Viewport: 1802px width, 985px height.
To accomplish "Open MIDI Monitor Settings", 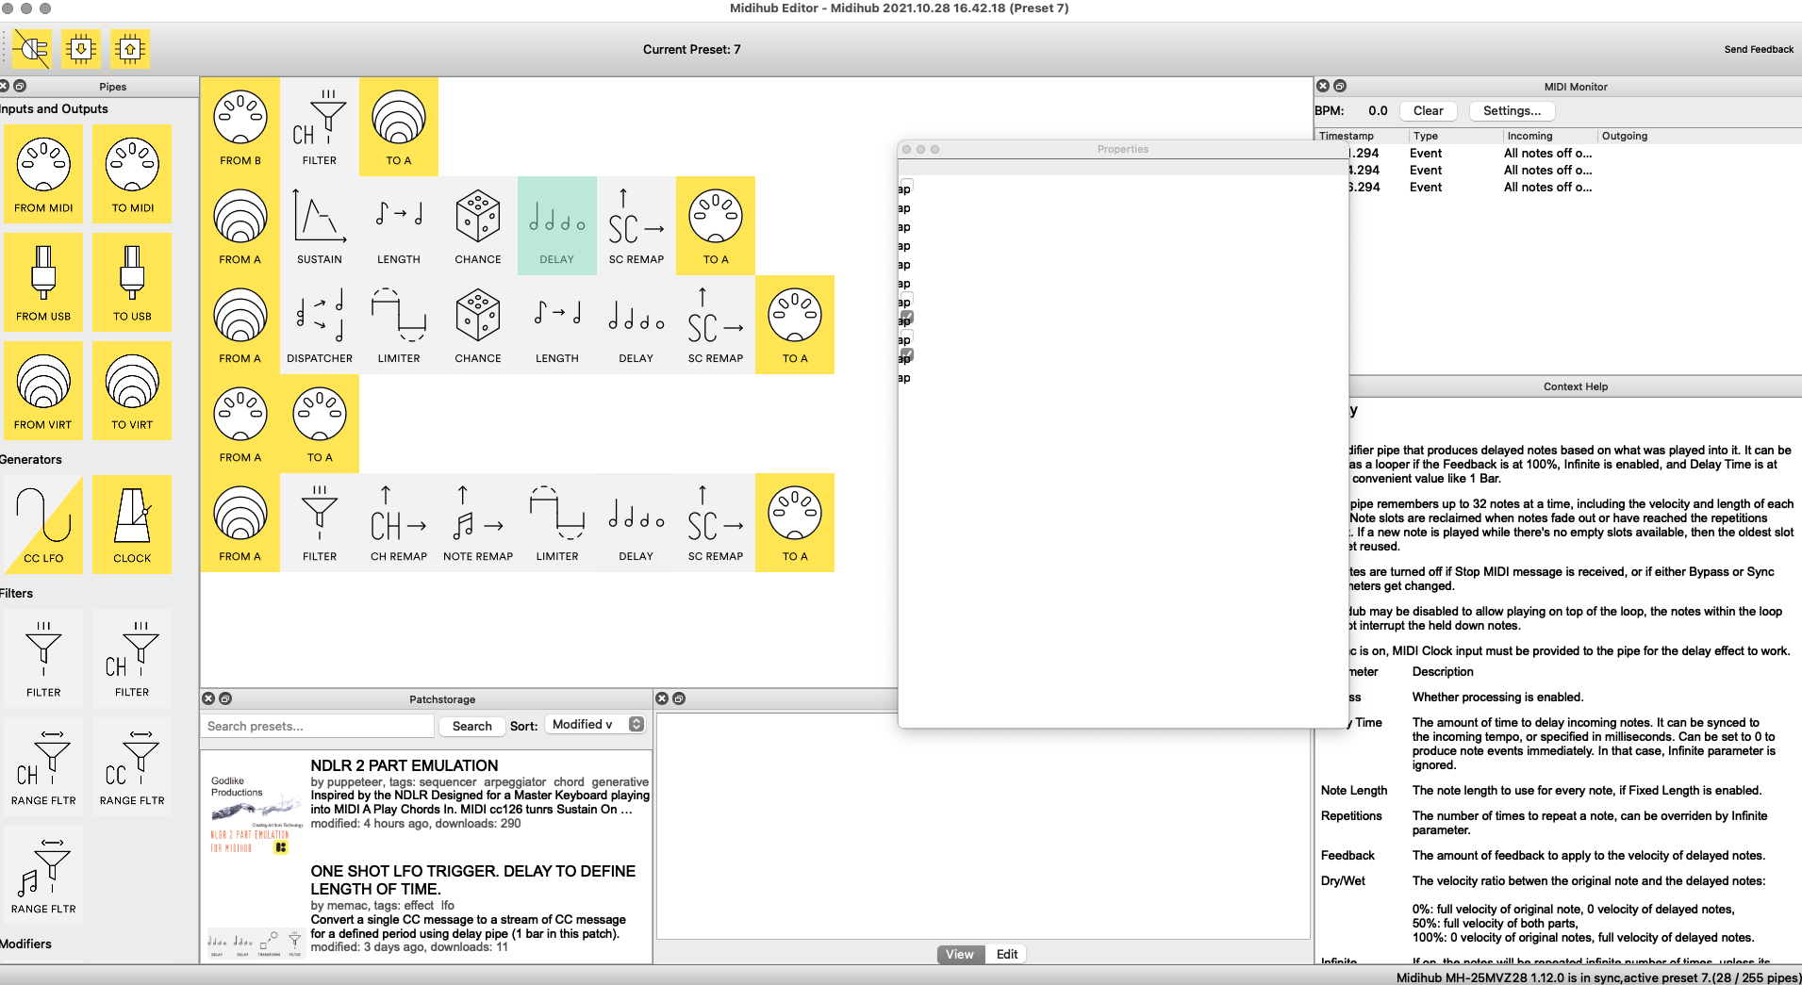I will click(1511, 111).
